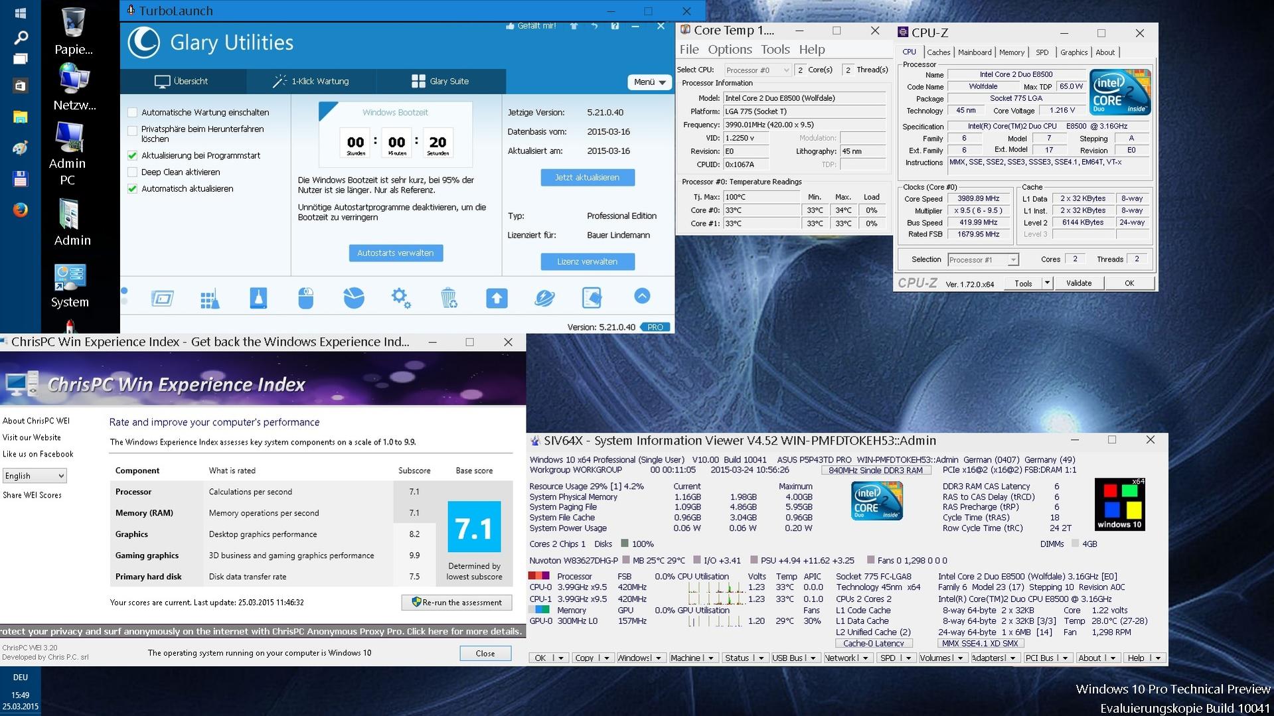This screenshot has width=1274, height=716.
Task: Launch Firefox from the taskbar
Action: [20, 210]
